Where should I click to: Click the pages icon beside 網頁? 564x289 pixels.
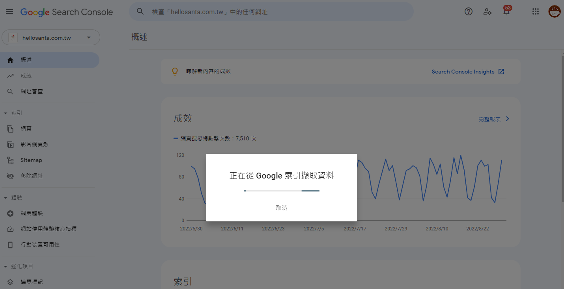[x=11, y=129]
